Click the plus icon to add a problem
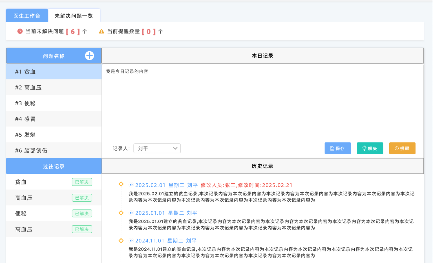 89,56
